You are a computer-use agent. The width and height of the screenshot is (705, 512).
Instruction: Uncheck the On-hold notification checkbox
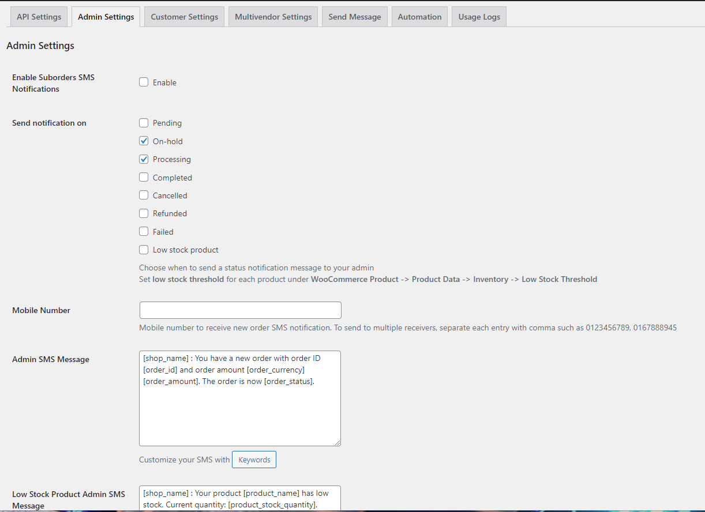144,141
